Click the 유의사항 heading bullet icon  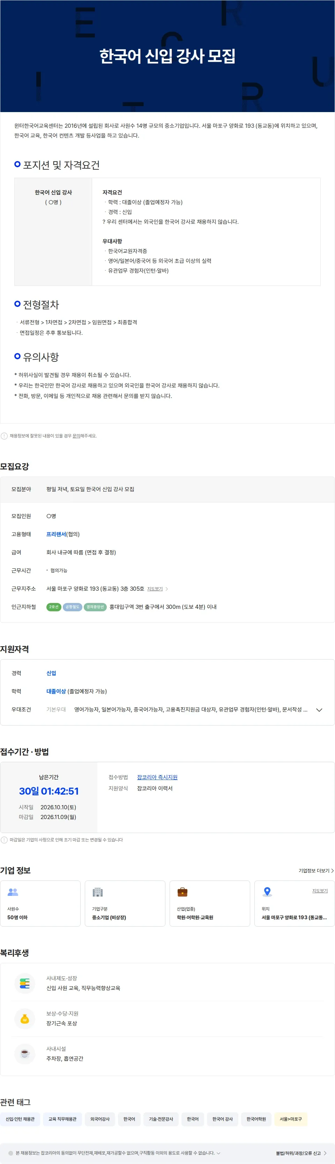pos(17,356)
